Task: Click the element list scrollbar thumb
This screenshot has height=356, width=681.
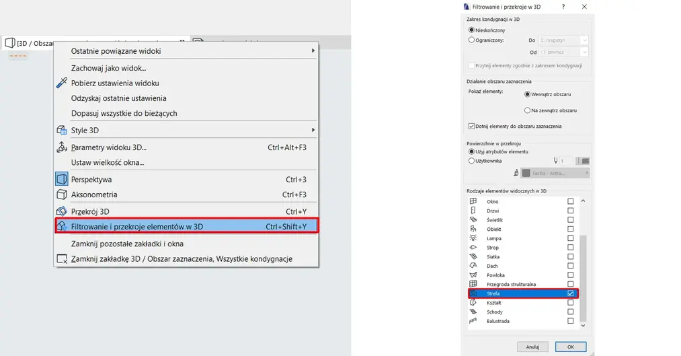Action: (583, 277)
